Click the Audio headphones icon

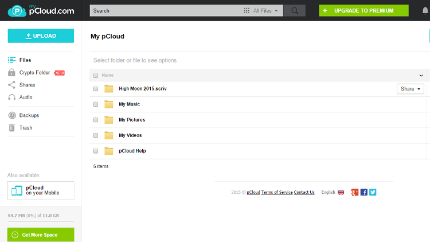point(11,97)
